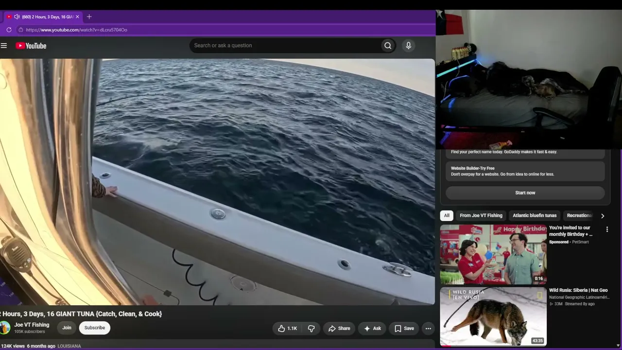Open 'You're invited to our monthly Birthday' ad
622x350 pixels.
pyautogui.click(x=570, y=231)
